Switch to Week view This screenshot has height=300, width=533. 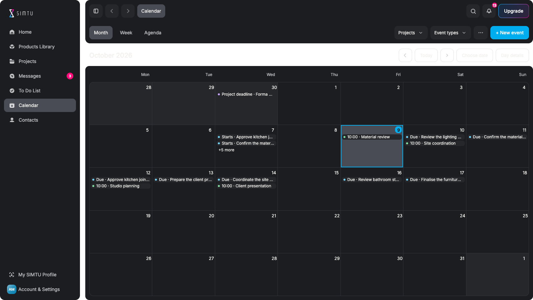pyautogui.click(x=126, y=33)
